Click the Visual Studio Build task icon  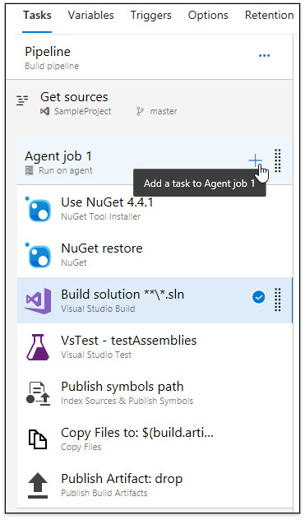39,301
